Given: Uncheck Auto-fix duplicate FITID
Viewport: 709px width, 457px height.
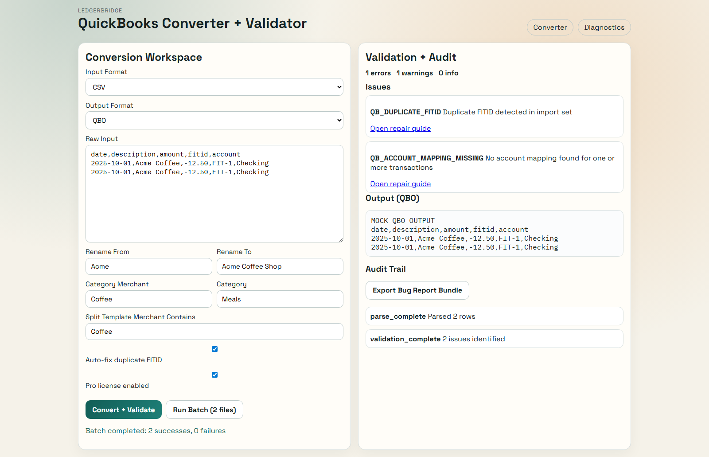Looking at the screenshot, I should [214, 349].
